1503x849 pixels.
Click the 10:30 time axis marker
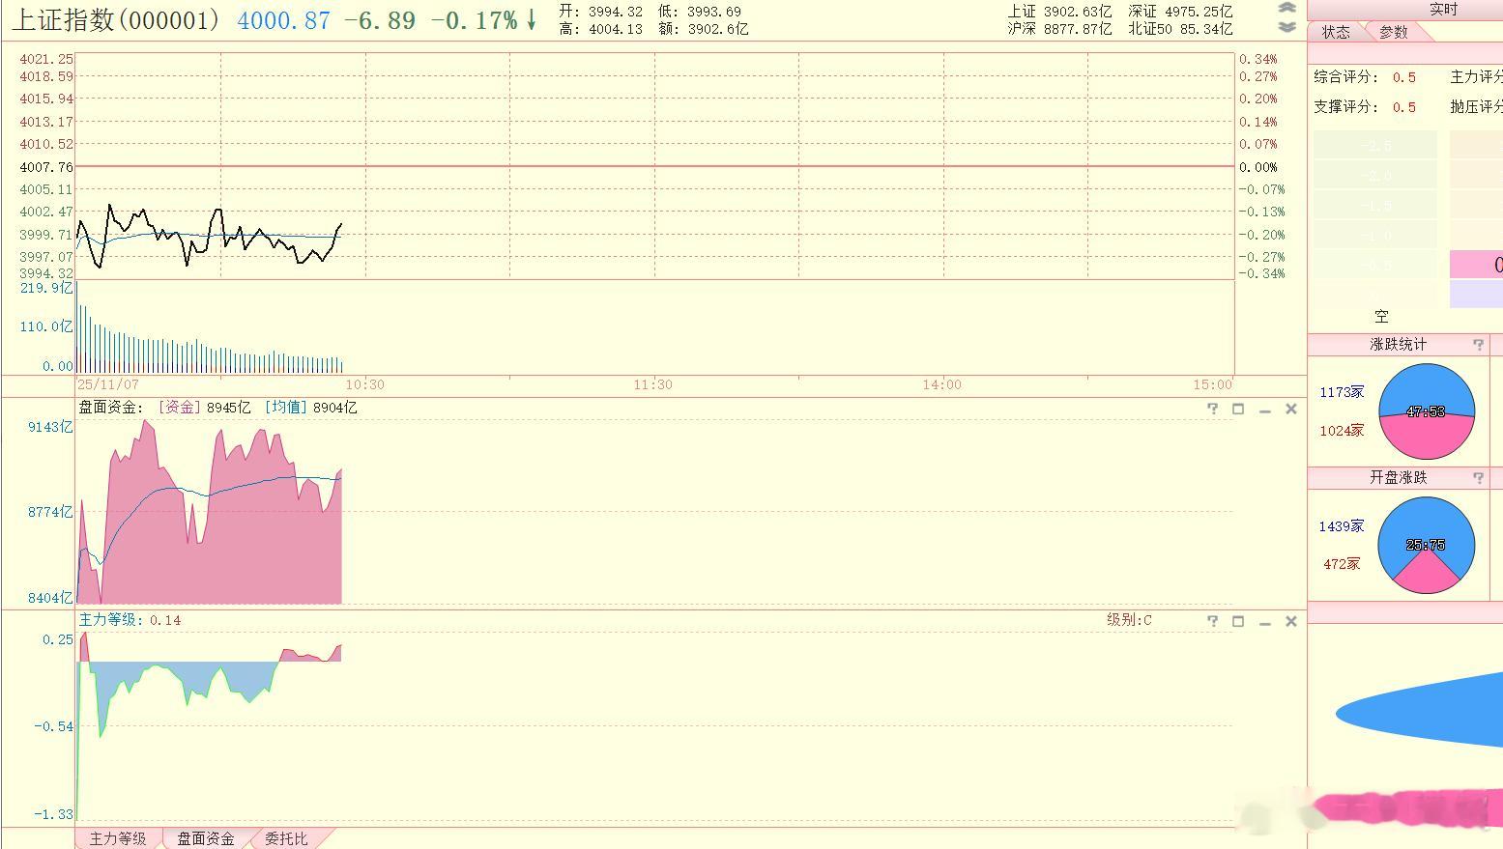(x=364, y=384)
